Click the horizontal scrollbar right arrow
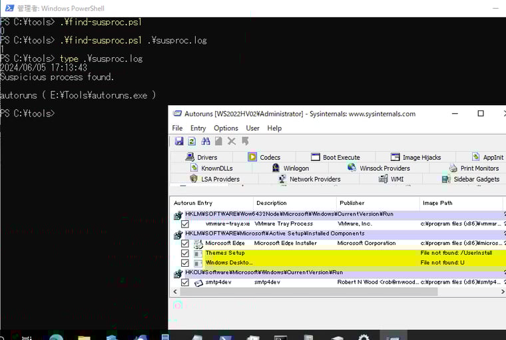Screen dimensions: 506x340 503,291
